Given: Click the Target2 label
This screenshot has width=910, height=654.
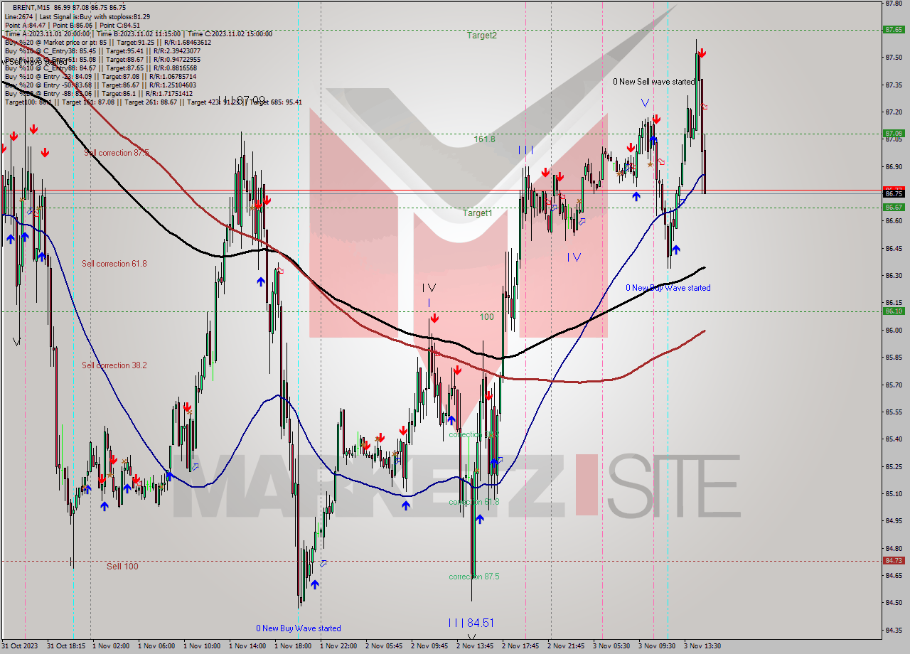Looking at the screenshot, I should click(481, 35).
